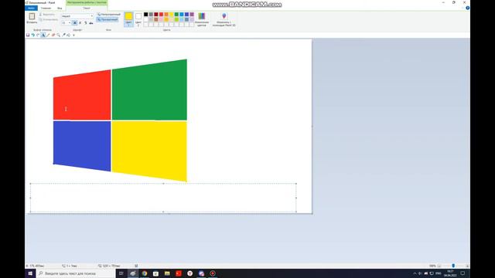Viewport: 495px width, 278px height.
Task: Click the Redo arrow in quick access toolbar
Action: tap(38, 35)
